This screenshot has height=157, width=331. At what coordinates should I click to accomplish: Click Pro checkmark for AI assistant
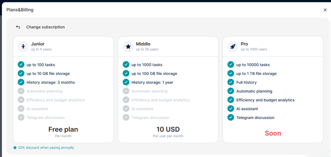pyautogui.click(x=231, y=109)
